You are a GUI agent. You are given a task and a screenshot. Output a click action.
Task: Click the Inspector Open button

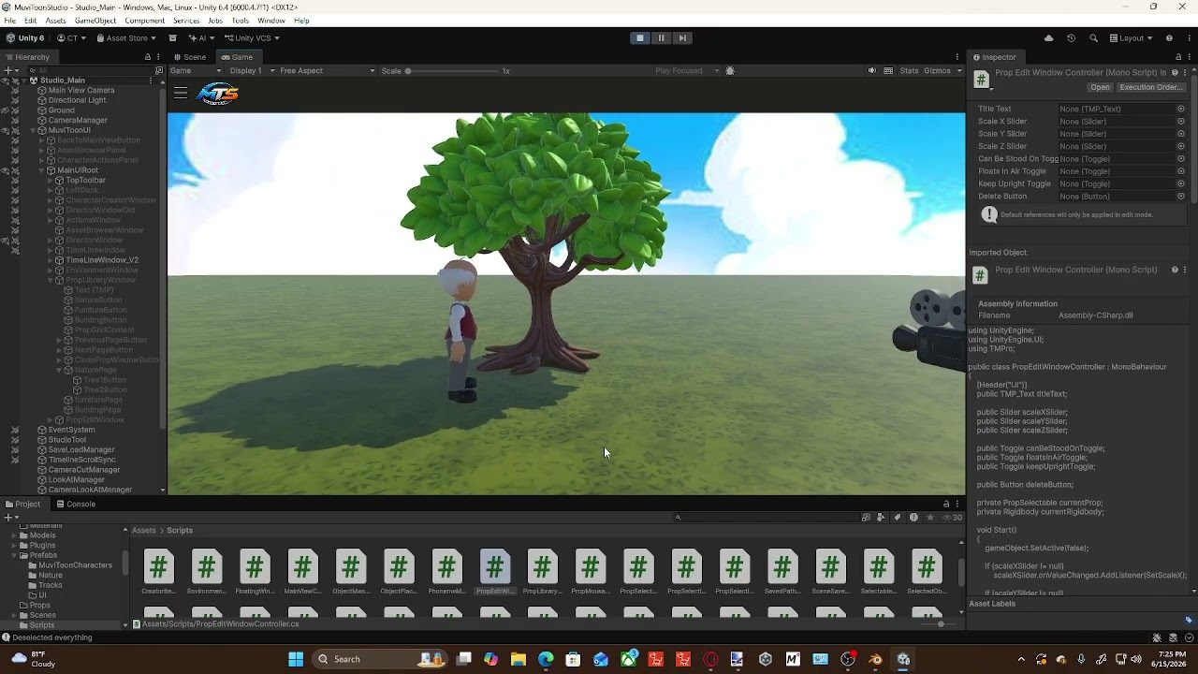pyautogui.click(x=1100, y=87)
